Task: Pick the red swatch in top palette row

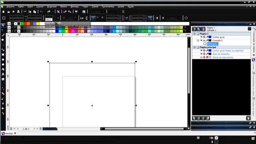Action: 25,24
